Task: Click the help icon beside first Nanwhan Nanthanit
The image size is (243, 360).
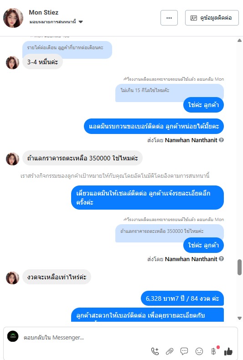Action: point(221,140)
